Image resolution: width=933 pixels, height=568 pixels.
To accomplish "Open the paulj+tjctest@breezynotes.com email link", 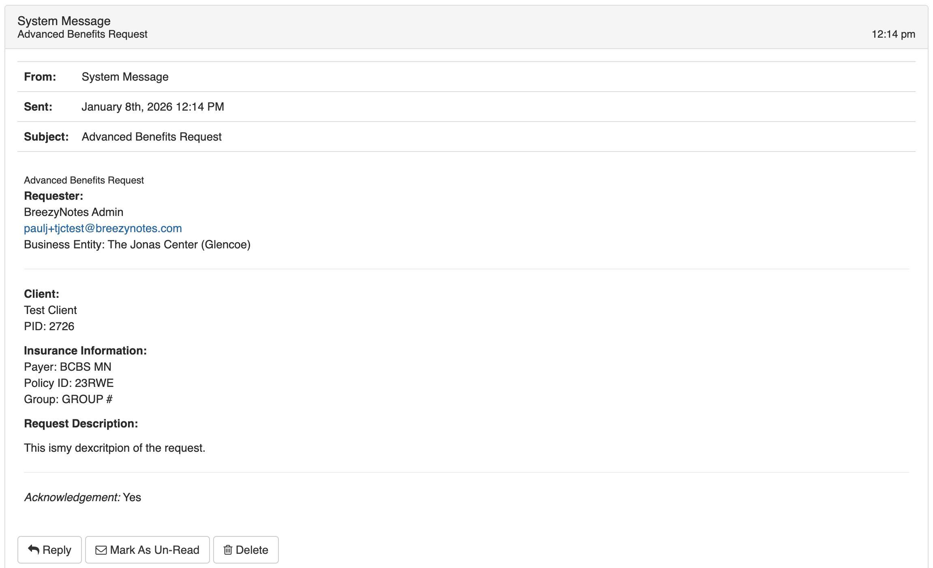I will tap(103, 228).
